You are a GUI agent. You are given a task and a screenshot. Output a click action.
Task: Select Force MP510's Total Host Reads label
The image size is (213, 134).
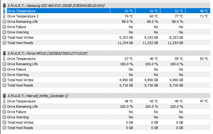point(20,85)
